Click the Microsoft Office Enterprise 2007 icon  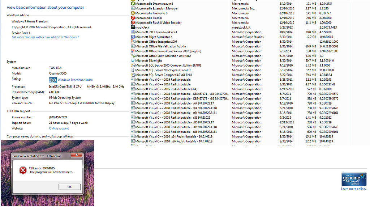(x=133, y=42)
